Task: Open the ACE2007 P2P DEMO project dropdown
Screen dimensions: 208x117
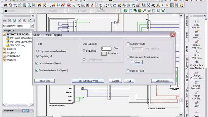Action: [32, 26]
